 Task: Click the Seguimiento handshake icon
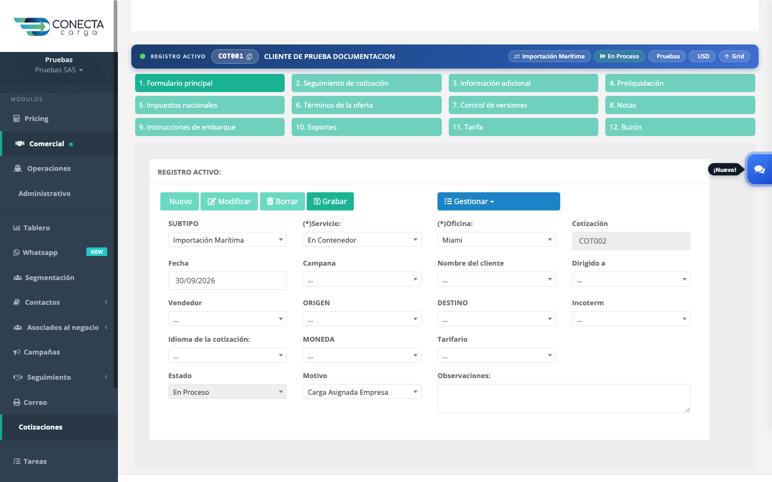point(18,377)
